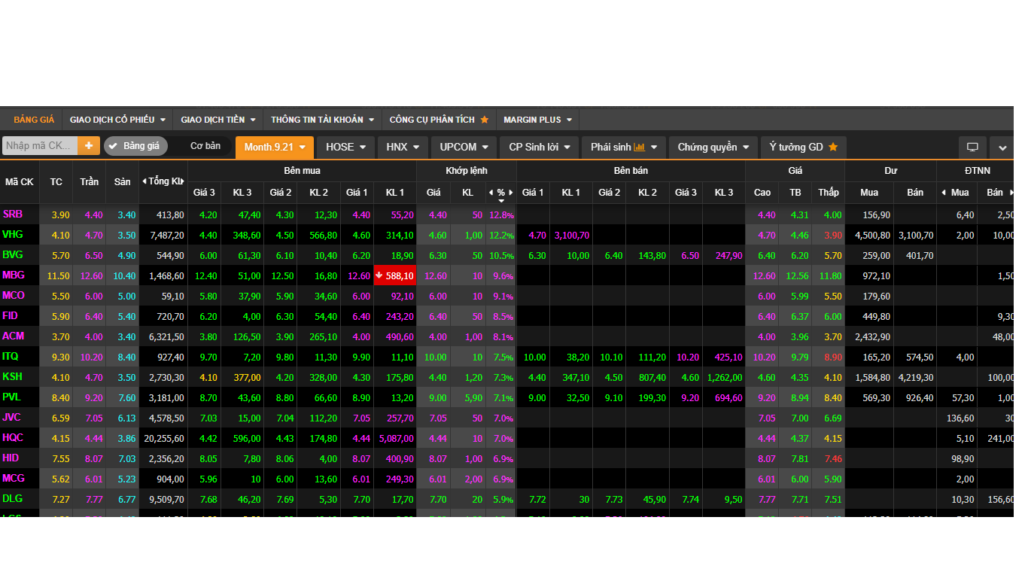Image resolution: width=1028 pixels, height=578 pixels.
Task: Select the Month.9.21 watchlist tab
Action: tap(274, 148)
